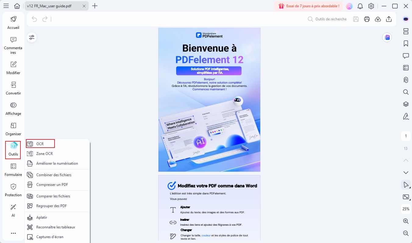Zoom in on the document
Image resolution: width=412 pixels, height=243 pixels.
(406, 221)
